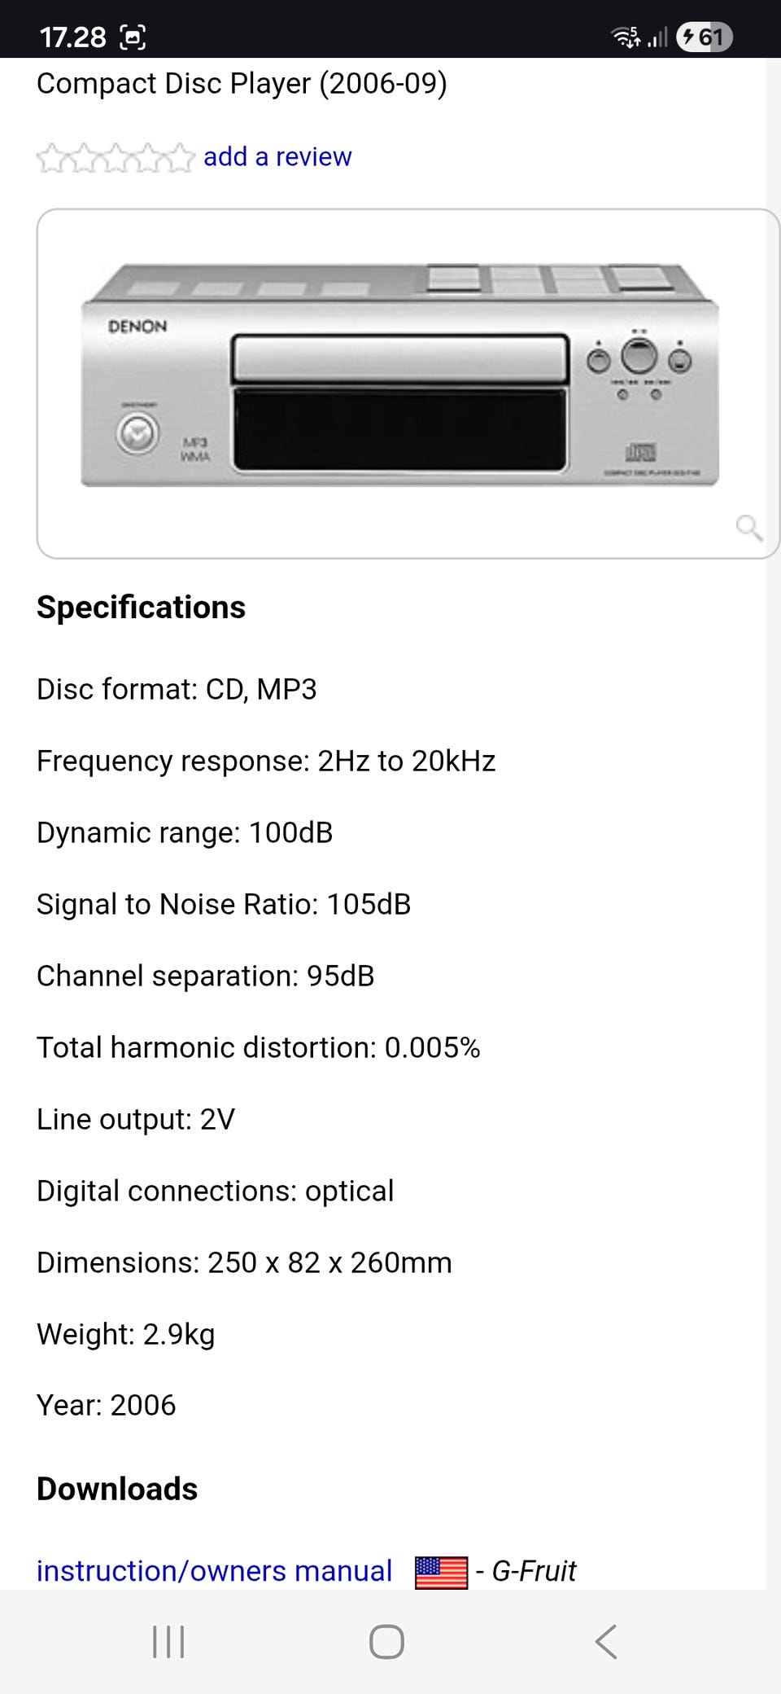Open recent apps from navigation bar
This screenshot has height=1694, width=781.
pyautogui.click(x=168, y=1641)
